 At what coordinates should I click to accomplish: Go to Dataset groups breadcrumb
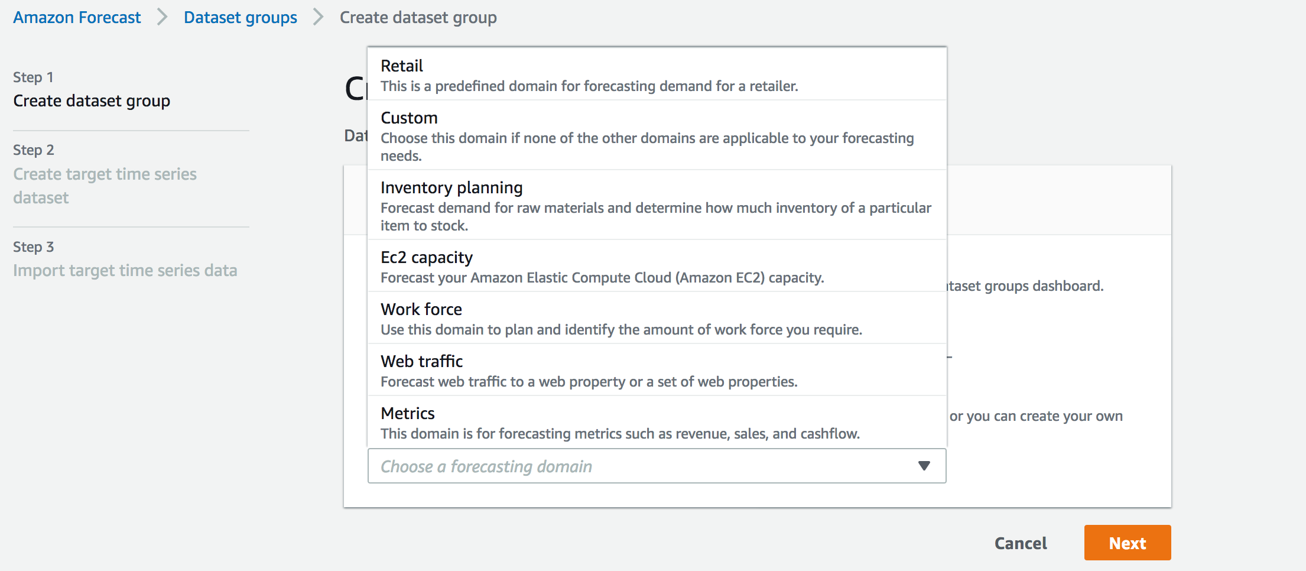point(240,18)
